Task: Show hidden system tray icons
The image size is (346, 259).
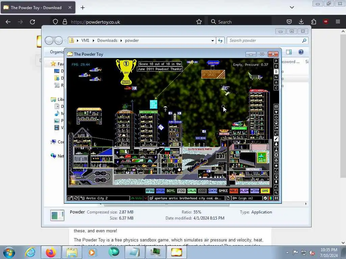Action: (287, 253)
